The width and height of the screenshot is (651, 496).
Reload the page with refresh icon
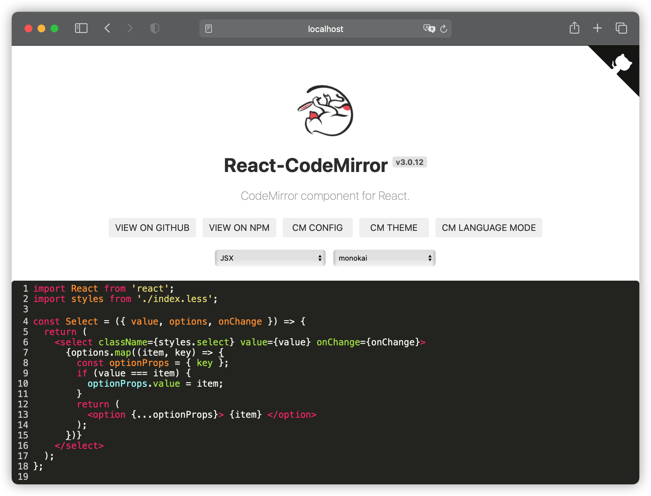click(x=444, y=29)
